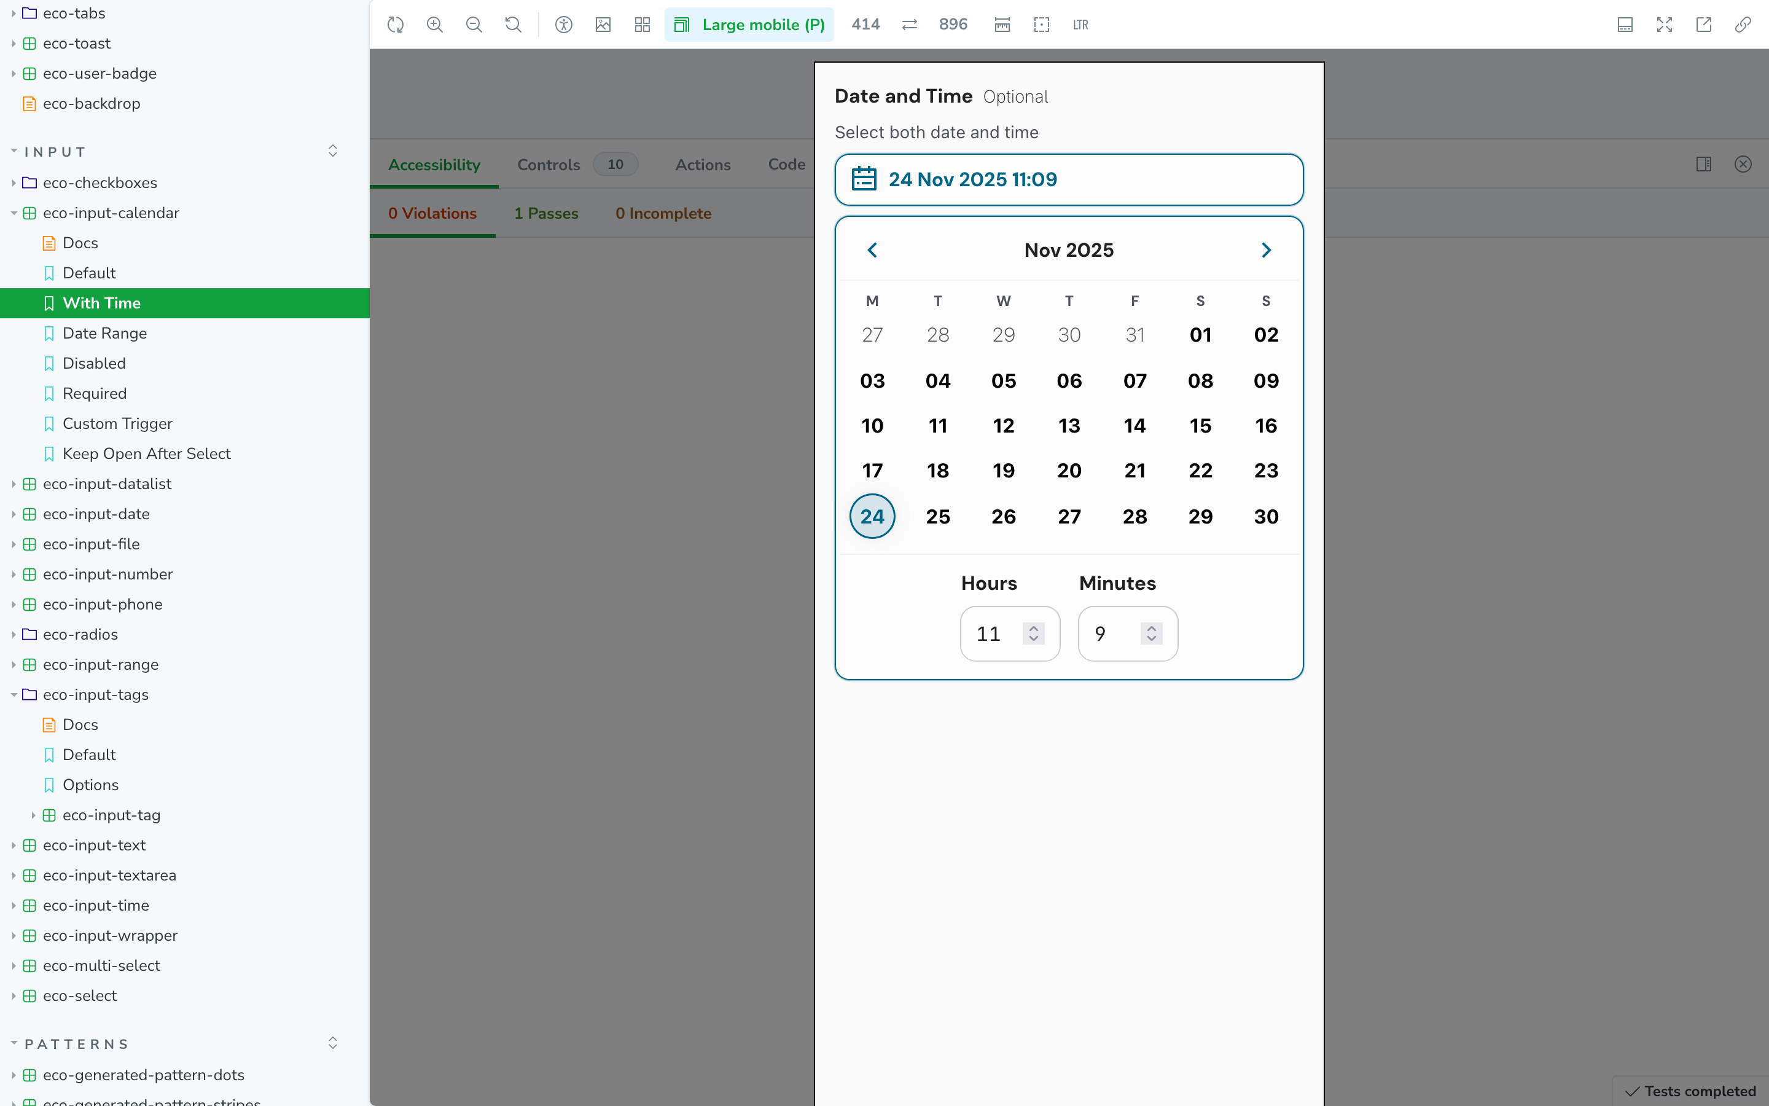
Task: Switch to the Actions tab
Action: click(x=703, y=165)
